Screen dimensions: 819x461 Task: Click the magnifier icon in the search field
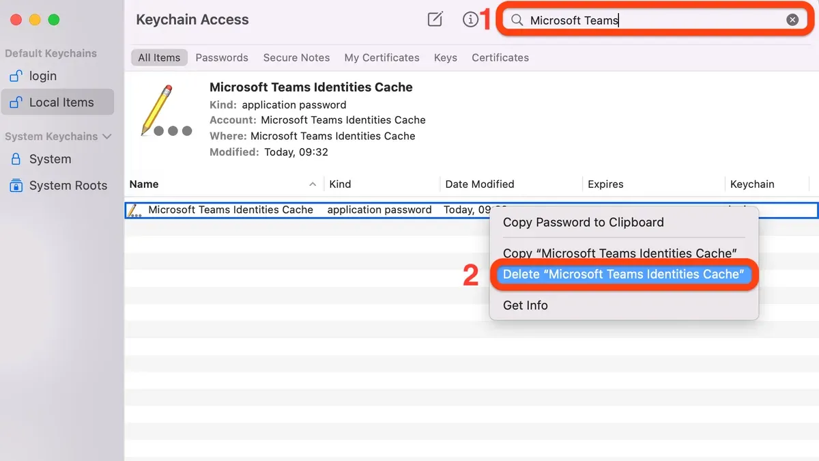point(517,20)
